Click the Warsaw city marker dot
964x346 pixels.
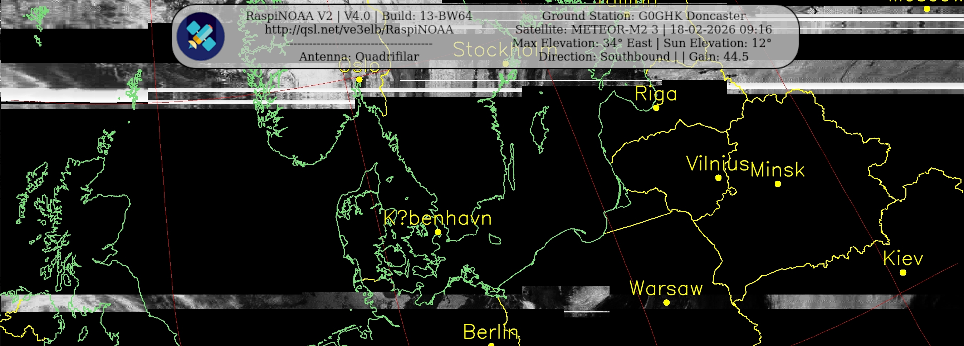(666, 303)
